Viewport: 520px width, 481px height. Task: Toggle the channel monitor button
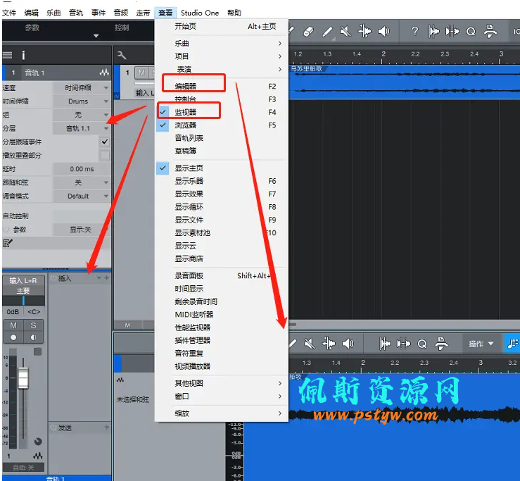pos(33,337)
